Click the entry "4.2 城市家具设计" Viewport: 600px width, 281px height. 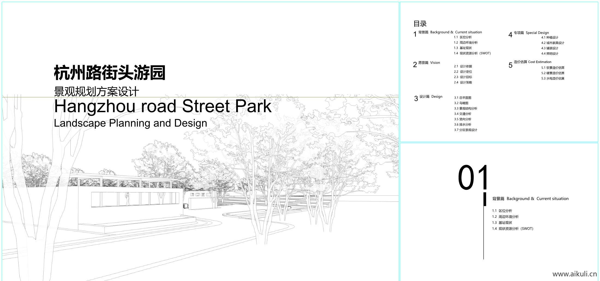(x=553, y=43)
